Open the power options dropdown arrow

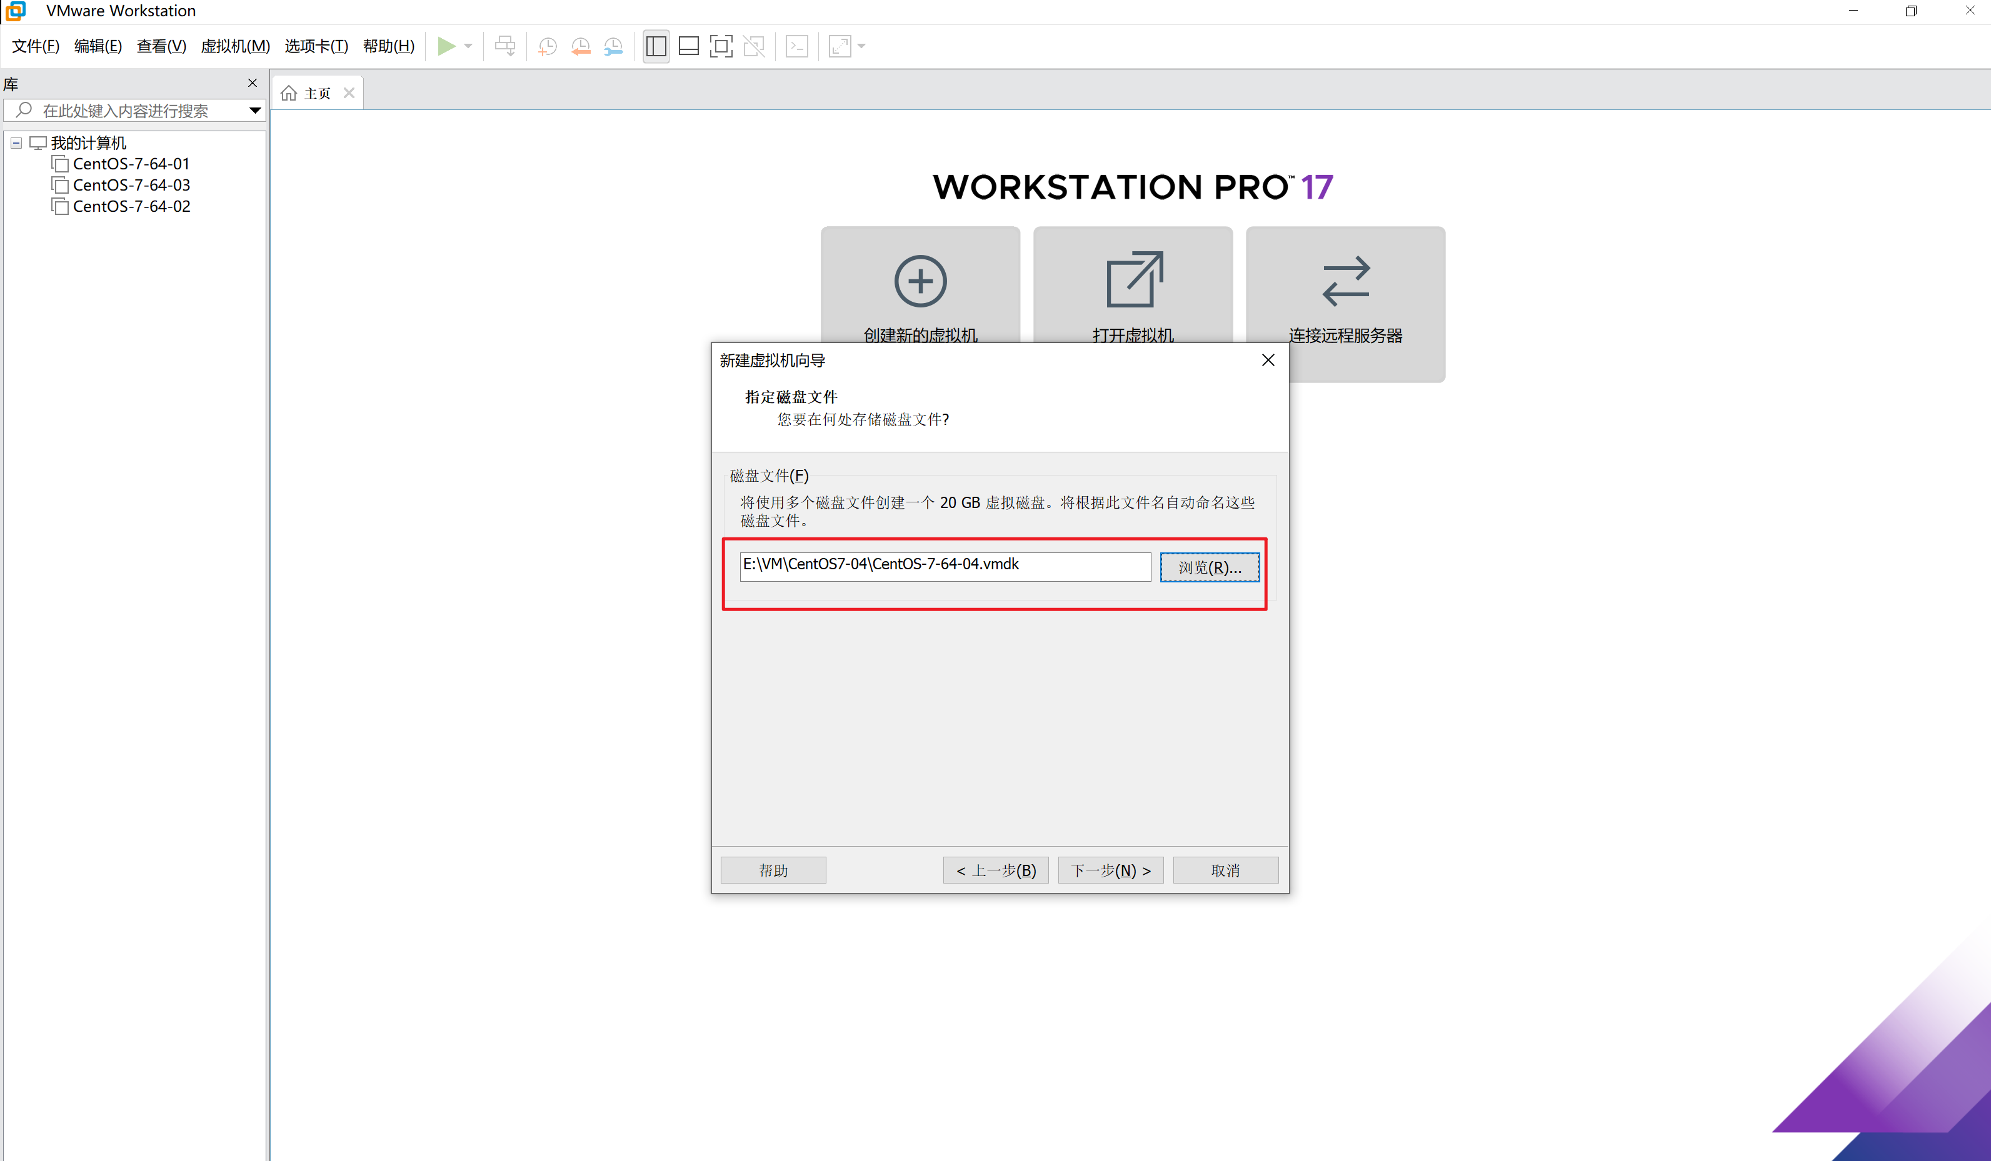coord(467,46)
